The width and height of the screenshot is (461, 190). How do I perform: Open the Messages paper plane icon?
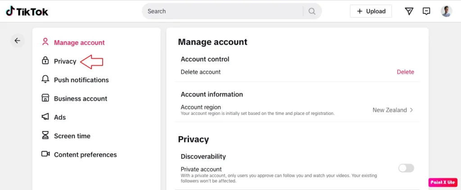pyautogui.click(x=409, y=11)
